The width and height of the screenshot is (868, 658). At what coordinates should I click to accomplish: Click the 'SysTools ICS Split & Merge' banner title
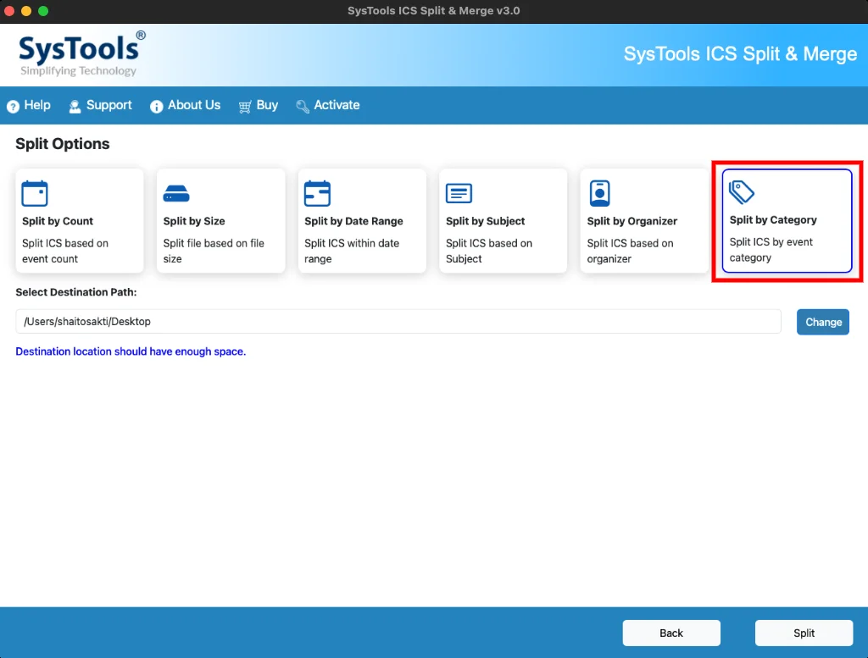click(x=740, y=54)
